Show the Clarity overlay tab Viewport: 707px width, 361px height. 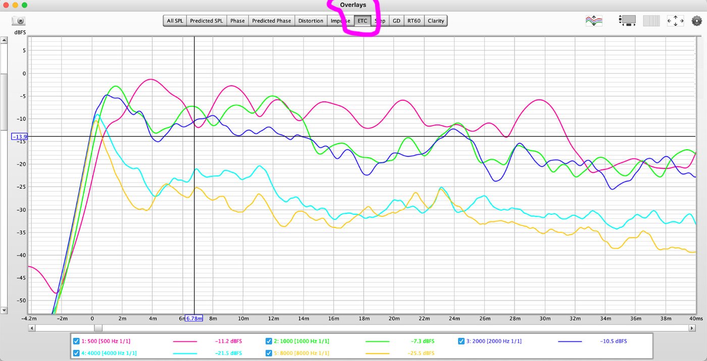click(x=435, y=21)
